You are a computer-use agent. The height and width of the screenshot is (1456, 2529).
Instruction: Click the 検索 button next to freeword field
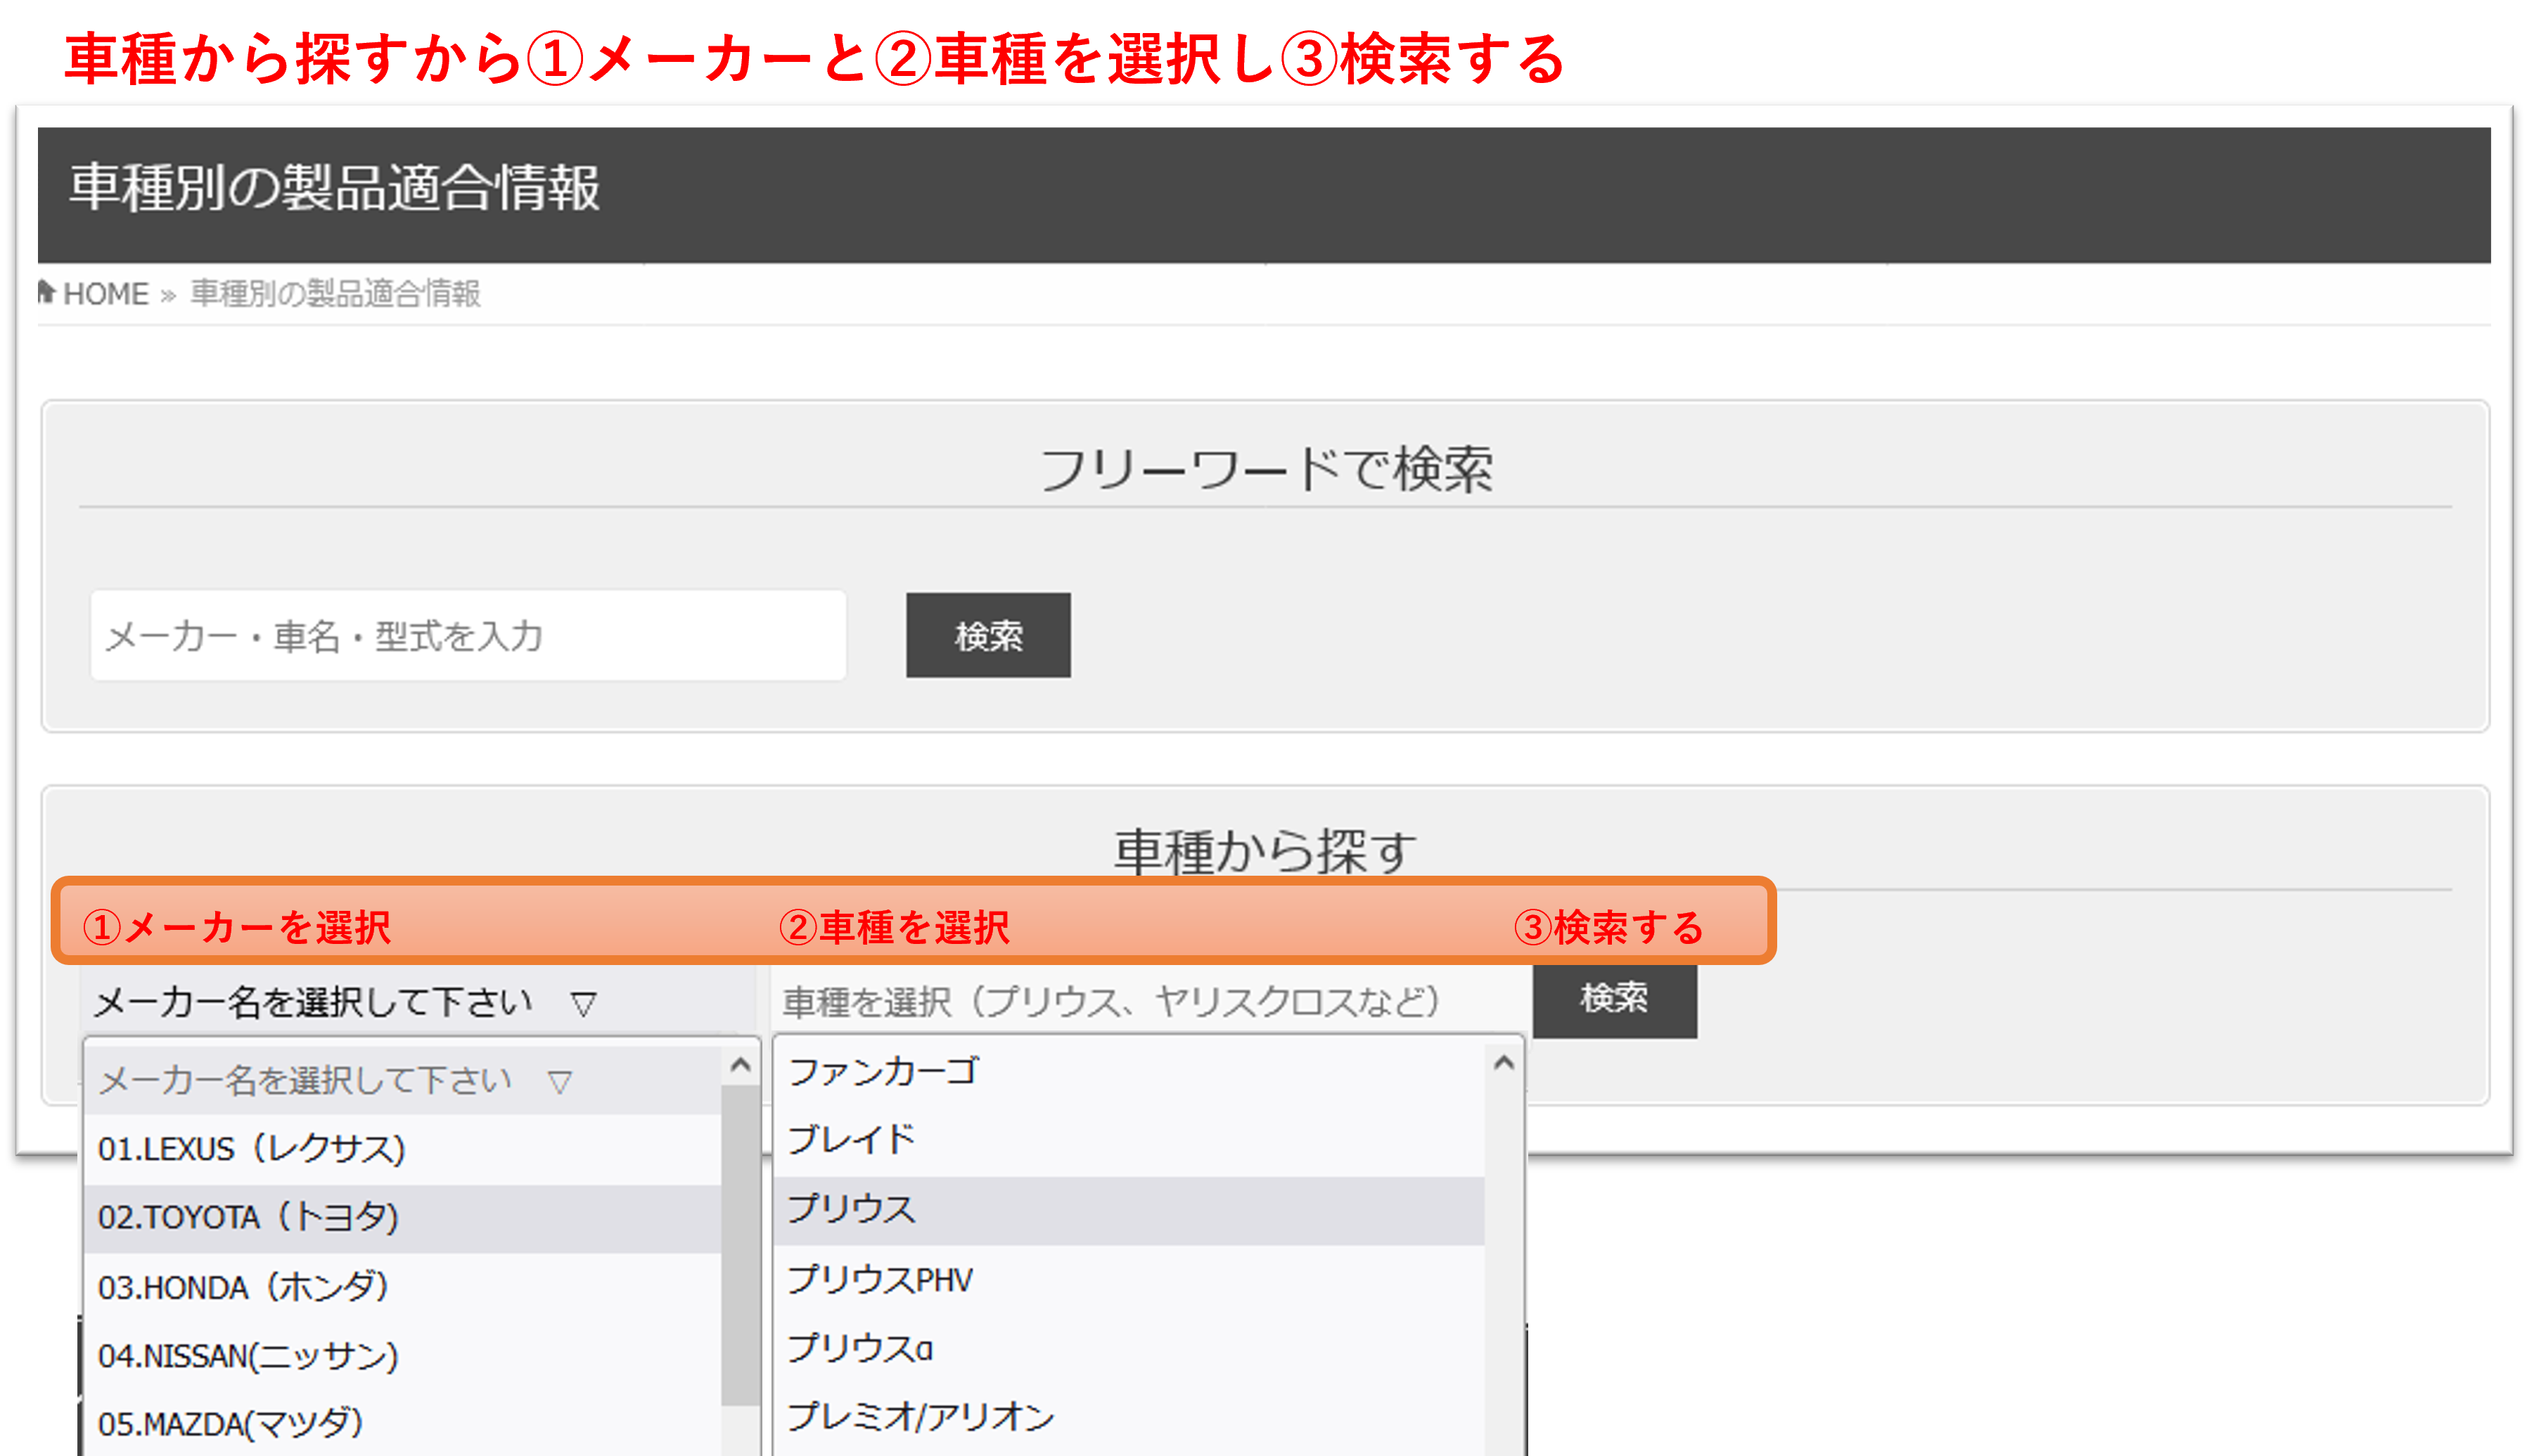point(987,636)
